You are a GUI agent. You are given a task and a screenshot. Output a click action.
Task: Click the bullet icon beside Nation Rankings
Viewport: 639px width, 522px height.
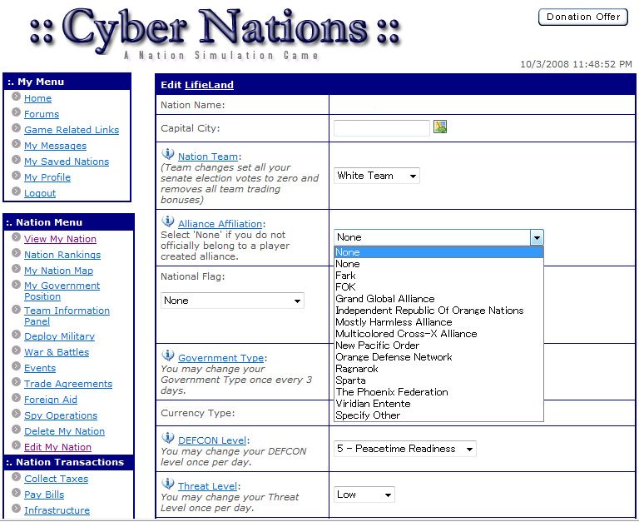click(x=16, y=253)
